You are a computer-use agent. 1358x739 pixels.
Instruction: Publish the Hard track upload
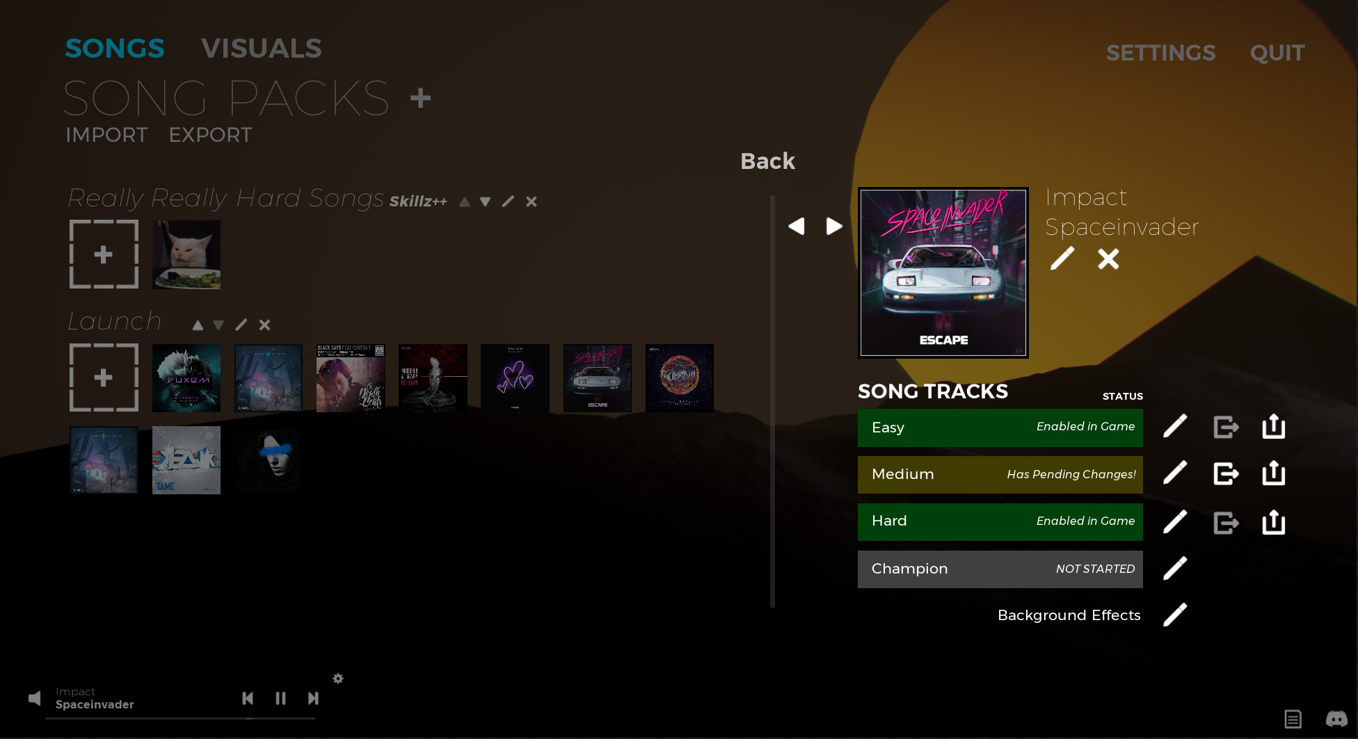(1273, 521)
